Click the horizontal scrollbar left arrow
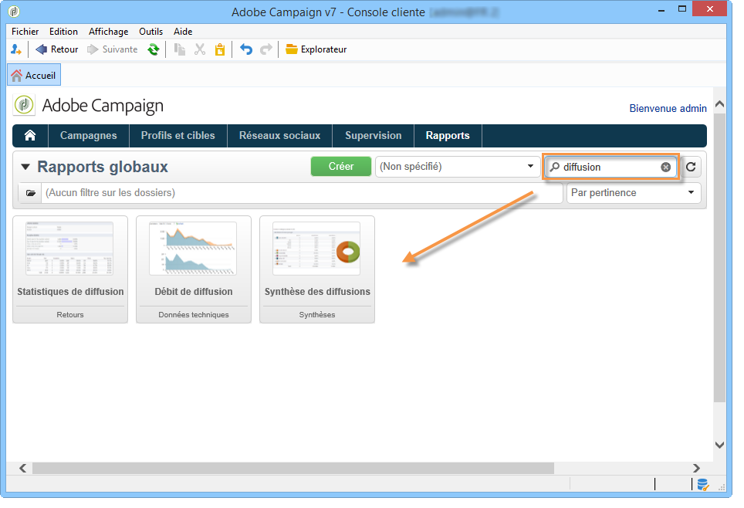 (23, 469)
